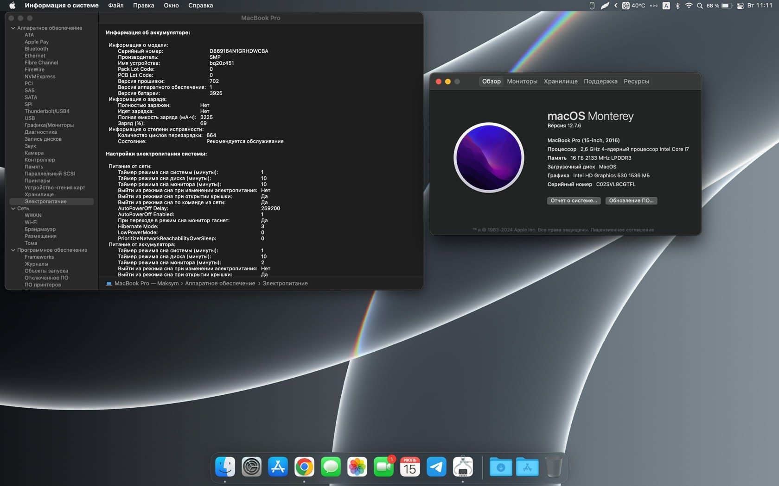This screenshot has height=486, width=779.
Task: Open the Downloads folder in Dock
Action: [x=501, y=467]
